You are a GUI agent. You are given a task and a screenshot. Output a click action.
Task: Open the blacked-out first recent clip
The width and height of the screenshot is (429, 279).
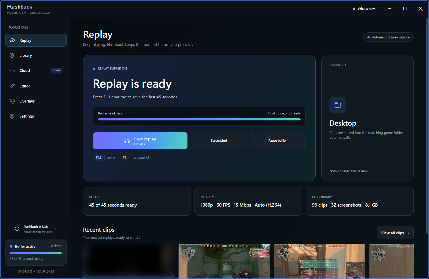tap(129, 261)
